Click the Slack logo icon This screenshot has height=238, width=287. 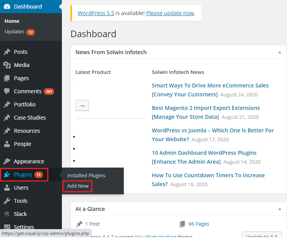tap(7, 214)
